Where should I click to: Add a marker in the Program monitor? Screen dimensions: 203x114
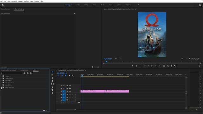(x=133, y=66)
